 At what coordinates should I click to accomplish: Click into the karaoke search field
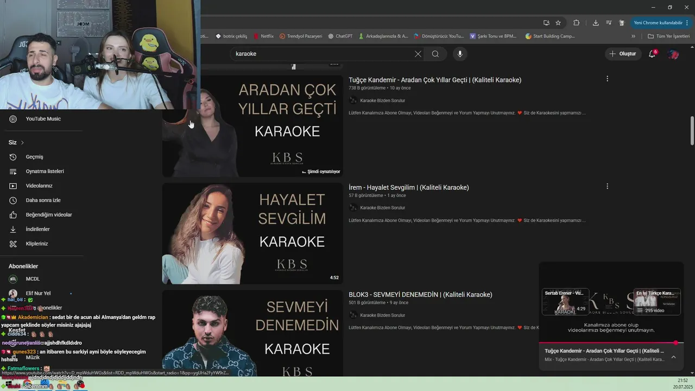pyautogui.click(x=320, y=54)
